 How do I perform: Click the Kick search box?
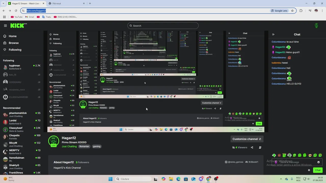coord(163,26)
